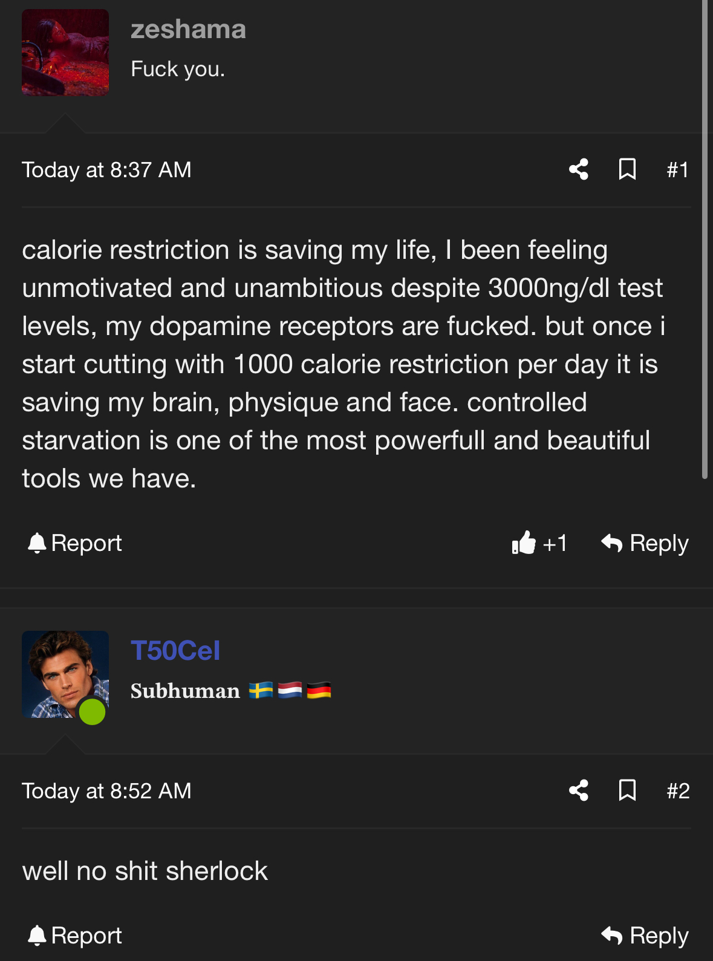The image size is (713, 961).
Task: View T50Cel's avatar image
Action: point(65,674)
